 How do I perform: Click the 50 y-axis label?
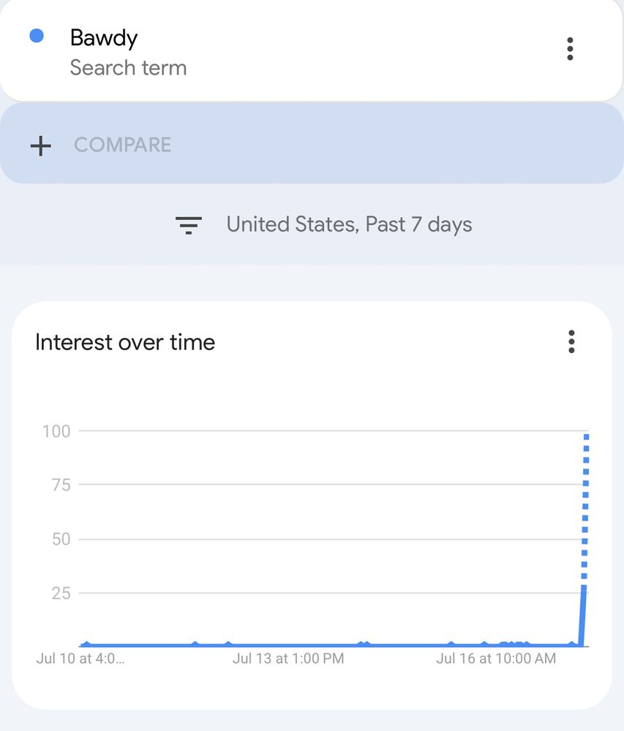(x=61, y=539)
